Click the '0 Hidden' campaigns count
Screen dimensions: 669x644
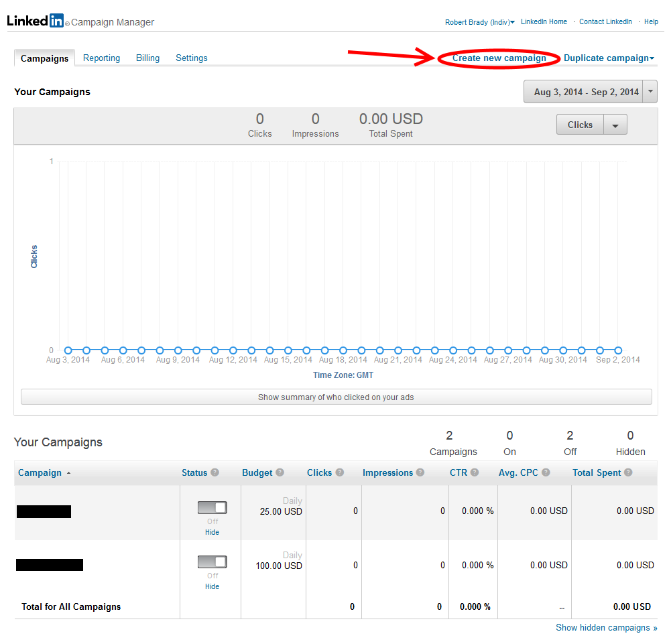point(630,443)
